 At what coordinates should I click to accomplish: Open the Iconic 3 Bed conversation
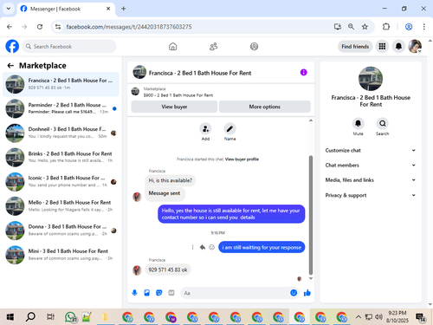coord(61,182)
